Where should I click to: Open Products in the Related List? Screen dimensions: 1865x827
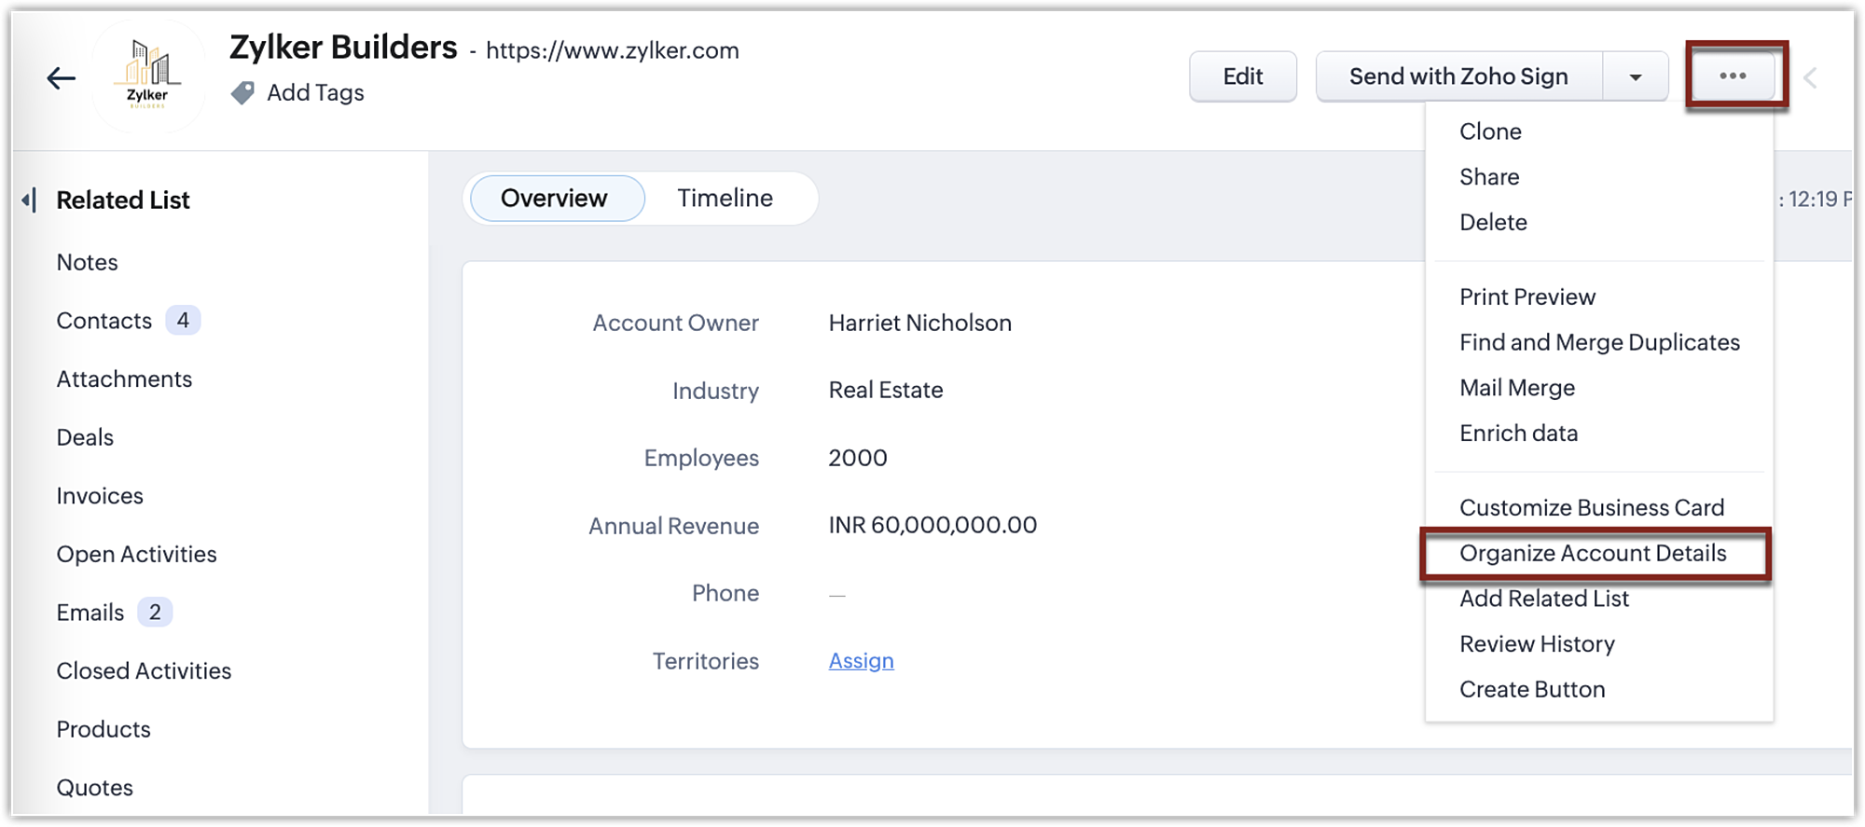tap(104, 730)
